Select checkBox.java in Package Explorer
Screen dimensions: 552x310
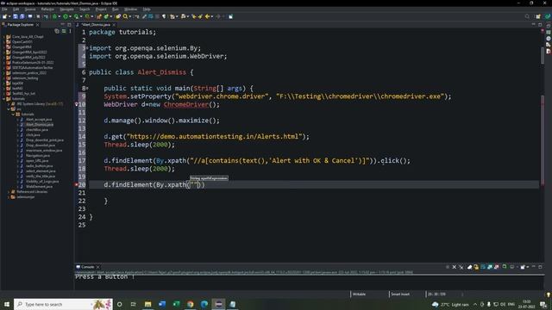pos(37,130)
